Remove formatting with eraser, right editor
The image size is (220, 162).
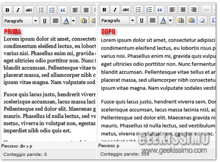202,21
